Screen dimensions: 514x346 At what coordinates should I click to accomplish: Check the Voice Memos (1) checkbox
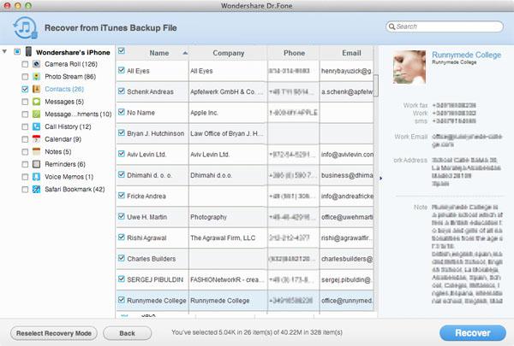pyautogui.click(x=25, y=177)
